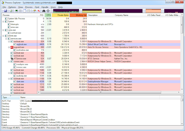This screenshot has height=131, width=185.
Task: Click the red X Kill Process icon
Action: click(x=38, y=11)
